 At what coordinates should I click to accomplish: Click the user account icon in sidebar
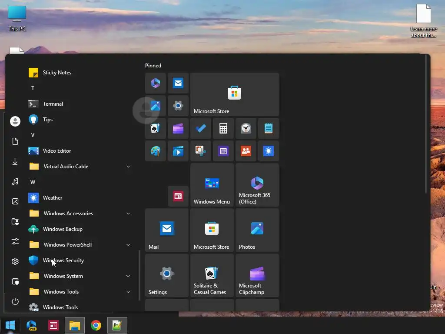click(15, 121)
